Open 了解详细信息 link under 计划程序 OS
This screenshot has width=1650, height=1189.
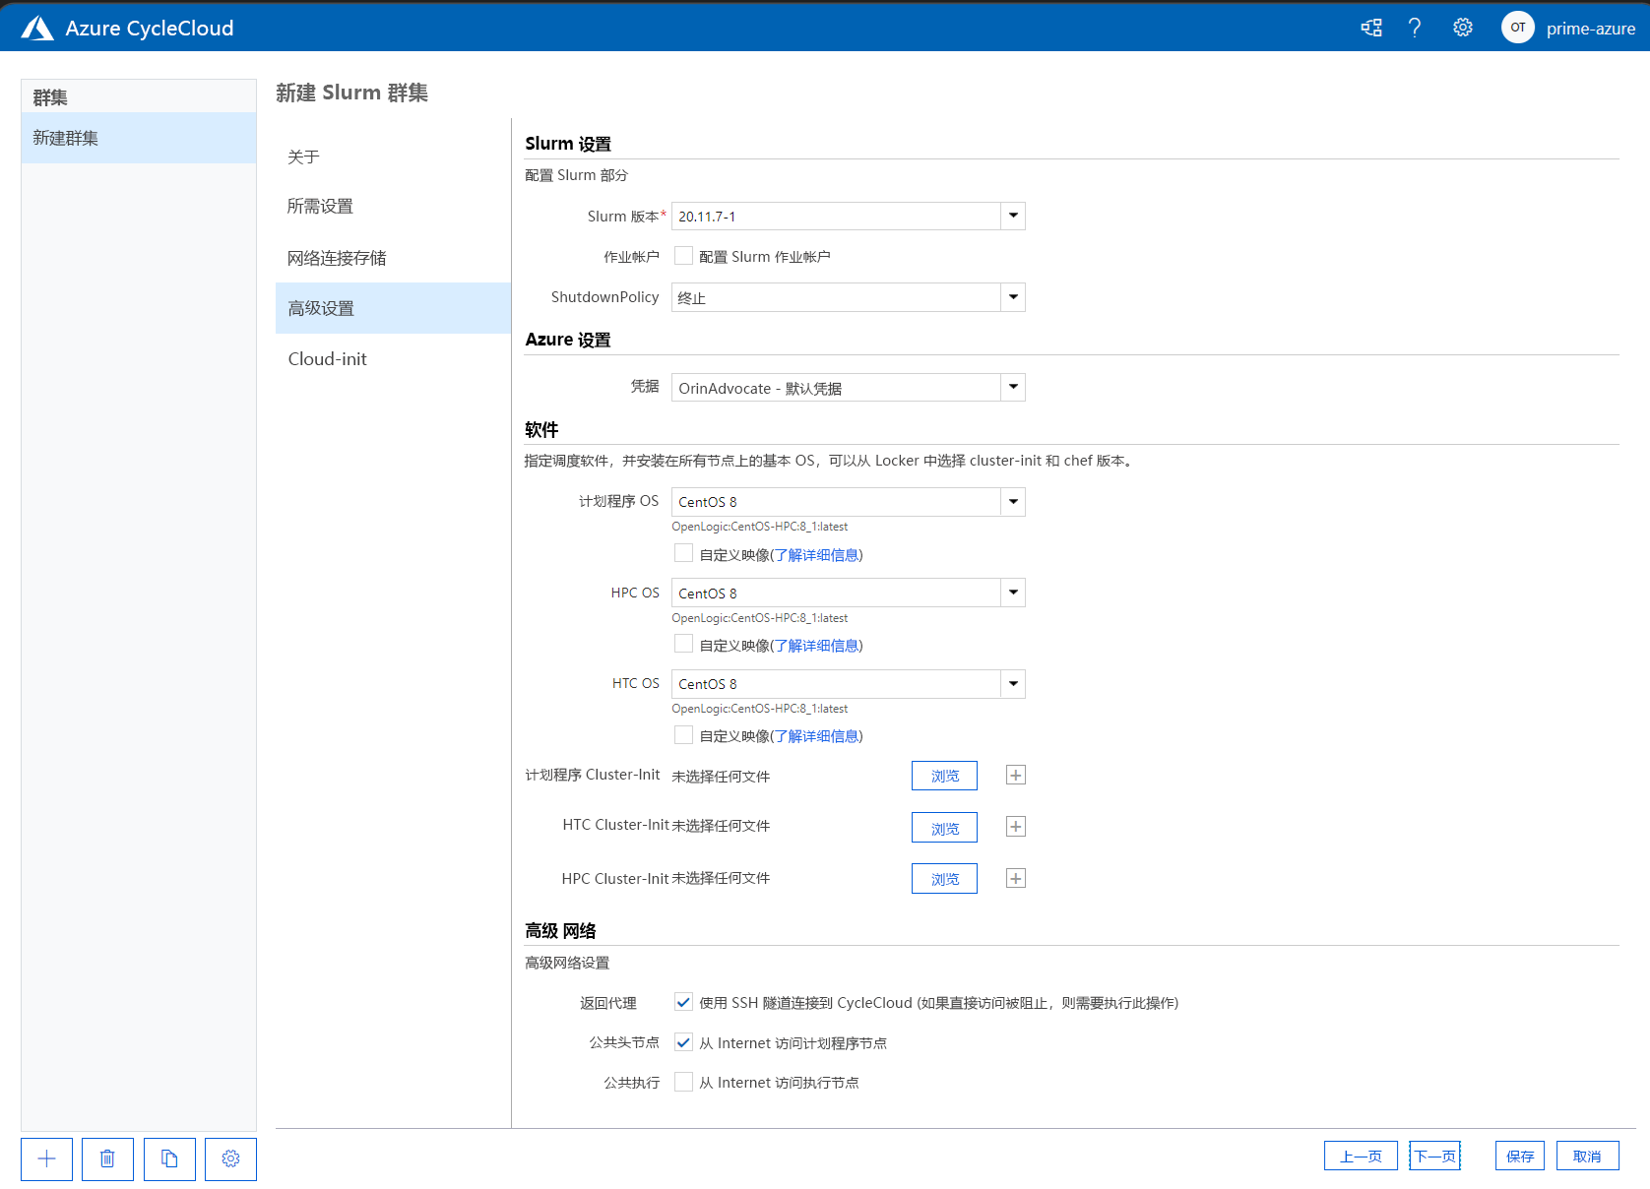tap(816, 555)
